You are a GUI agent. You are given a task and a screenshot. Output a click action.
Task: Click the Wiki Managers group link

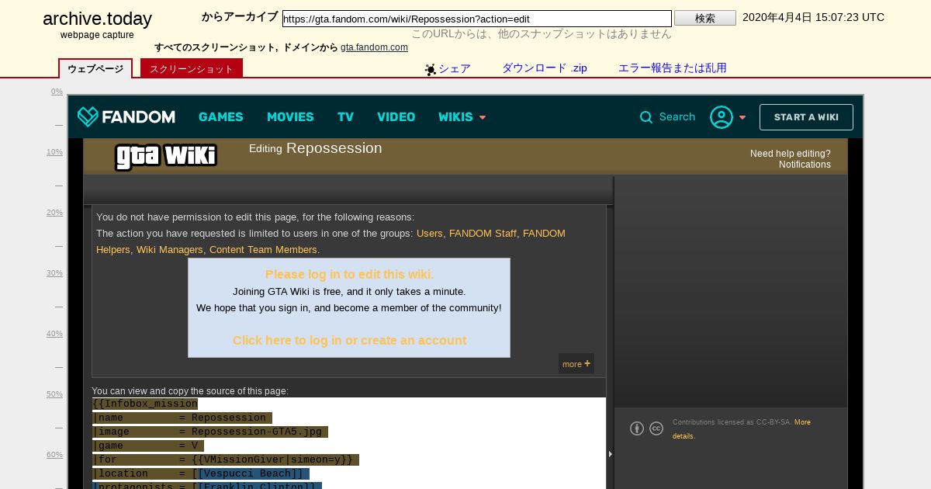tap(170, 250)
